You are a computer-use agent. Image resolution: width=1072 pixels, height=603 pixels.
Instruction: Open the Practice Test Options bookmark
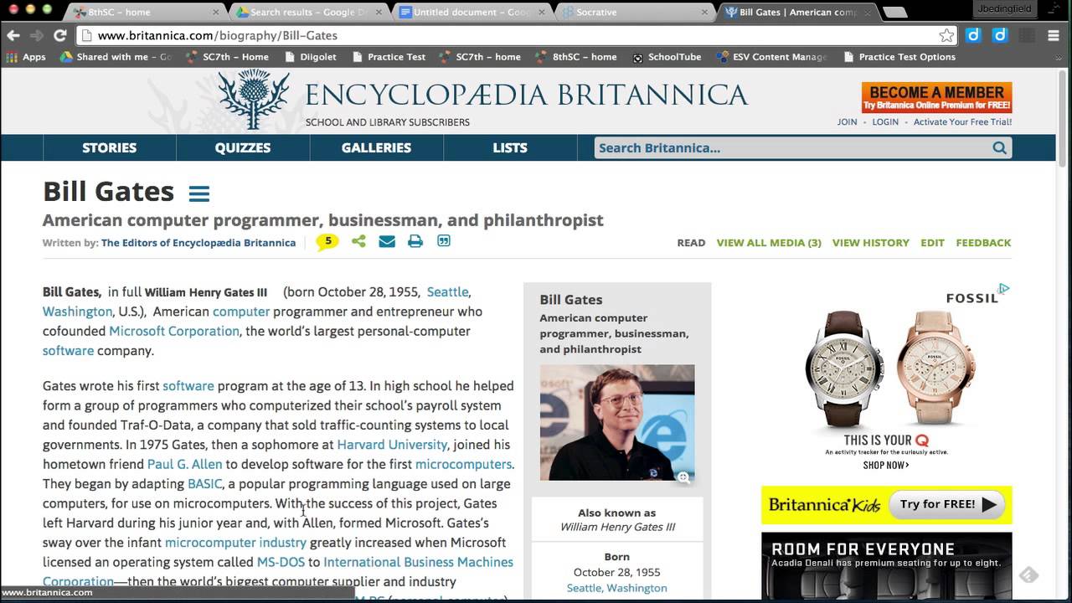pyautogui.click(x=899, y=57)
